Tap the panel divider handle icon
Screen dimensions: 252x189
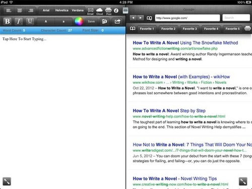point(125,11)
